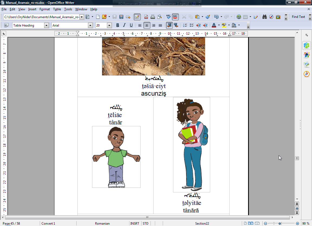The width and height of the screenshot is (312, 226).
Task: Expand the Arial font name dropdown
Action: [x=90, y=25]
